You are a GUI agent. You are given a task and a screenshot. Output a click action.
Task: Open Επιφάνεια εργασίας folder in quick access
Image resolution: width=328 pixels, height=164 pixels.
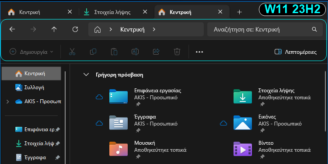[119, 97]
